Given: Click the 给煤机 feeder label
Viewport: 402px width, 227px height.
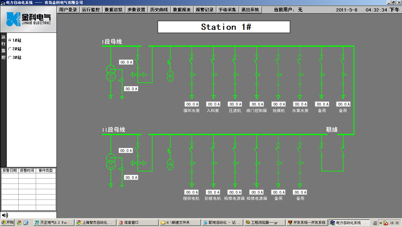Looking at the screenshot, I should click(278, 111).
